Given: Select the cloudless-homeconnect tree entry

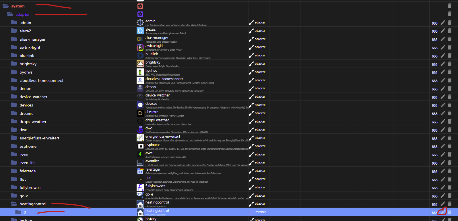Looking at the screenshot, I should (x=41, y=80).
